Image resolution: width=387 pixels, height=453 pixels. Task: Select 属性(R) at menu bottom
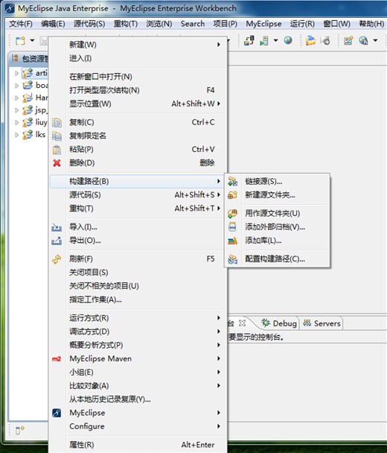click(x=138, y=445)
